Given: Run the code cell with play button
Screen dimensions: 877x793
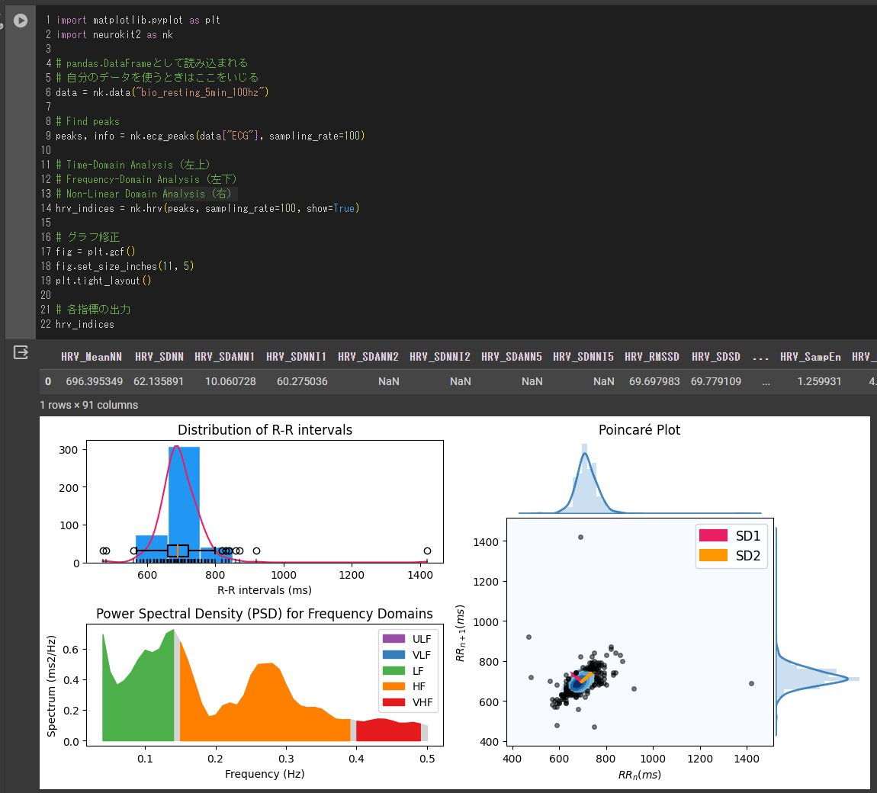Looking at the screenshot, I should 21,21.
